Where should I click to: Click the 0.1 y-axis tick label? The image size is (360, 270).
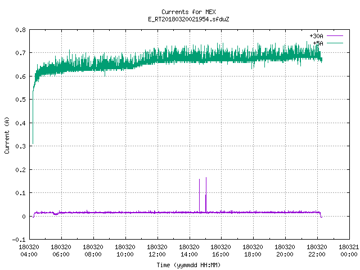point(20,193)
